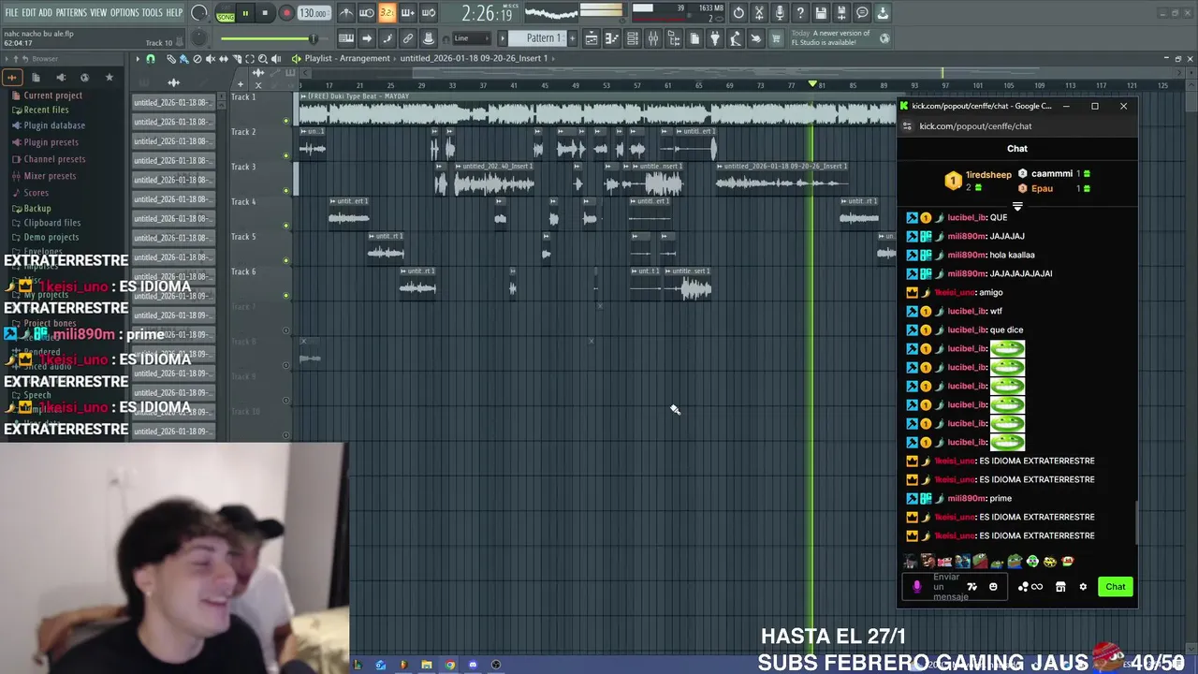Open the FILE menu
Image resolution: width=1198 pixels, height=674 pixels.
point(11,13)
